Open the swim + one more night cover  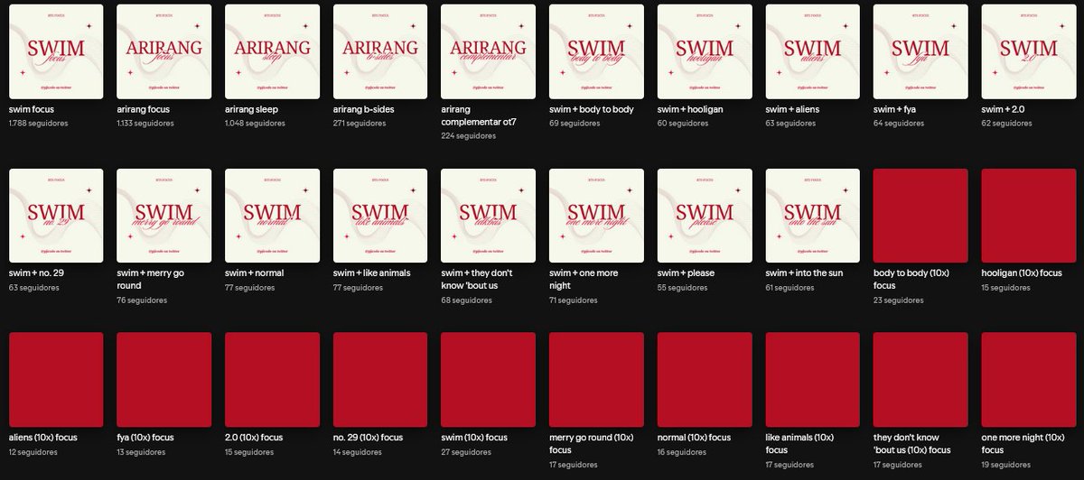596,216
